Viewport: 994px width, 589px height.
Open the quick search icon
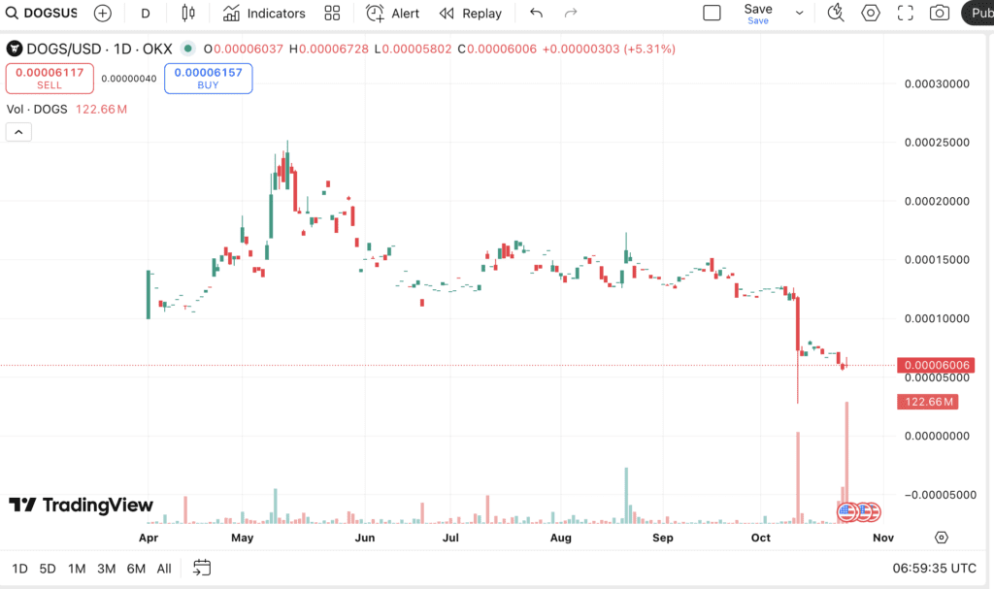tap(835, 14)
